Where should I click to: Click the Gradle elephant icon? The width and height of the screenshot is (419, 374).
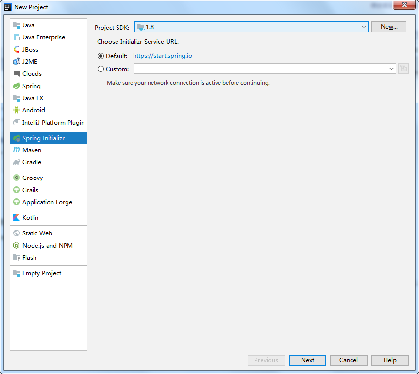(17, 162)
